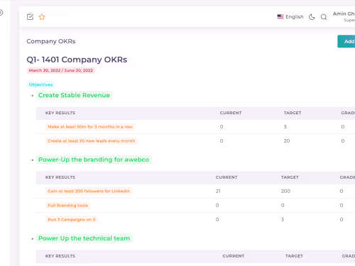The height and width of the screenshot is (266, 355).
Task: Toggle dark mode with moon icon
Action: pos(312,17)
